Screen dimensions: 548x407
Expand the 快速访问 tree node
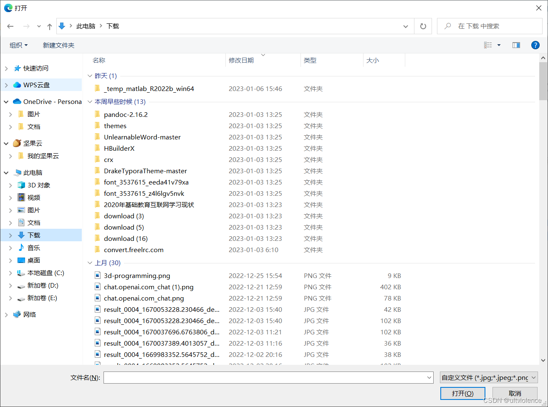[6, 68]
